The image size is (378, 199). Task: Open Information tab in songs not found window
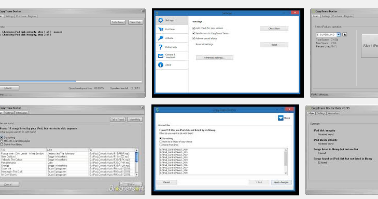point(22,113)
